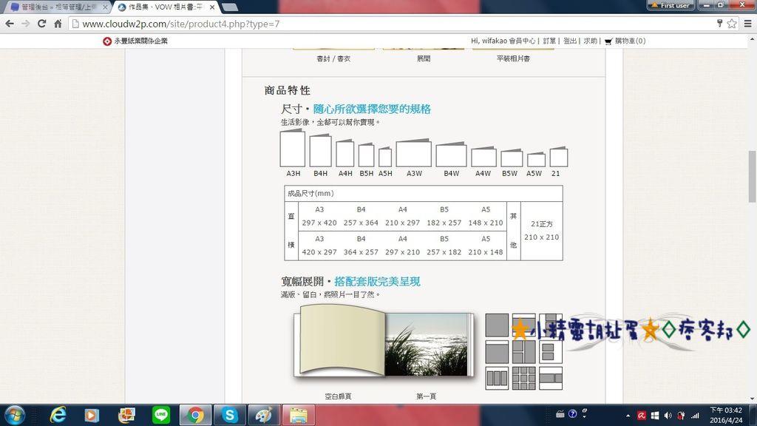Select the A5W landscape size icon
Image resolution: width=757 pixels, height=426 pixels.
537,160
